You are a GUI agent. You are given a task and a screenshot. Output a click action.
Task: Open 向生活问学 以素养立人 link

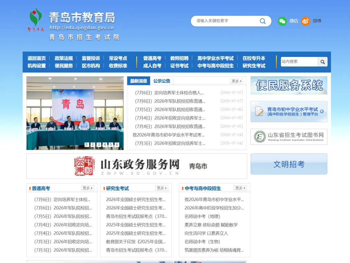(x=206, y=233)
